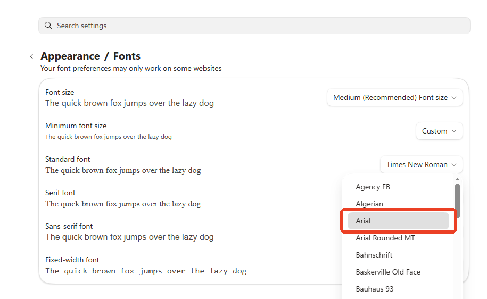Image resolution: width=487 pixels, height=299 pixels.
Task: Focus the Search settings field
Action: [x=254, y=26]
